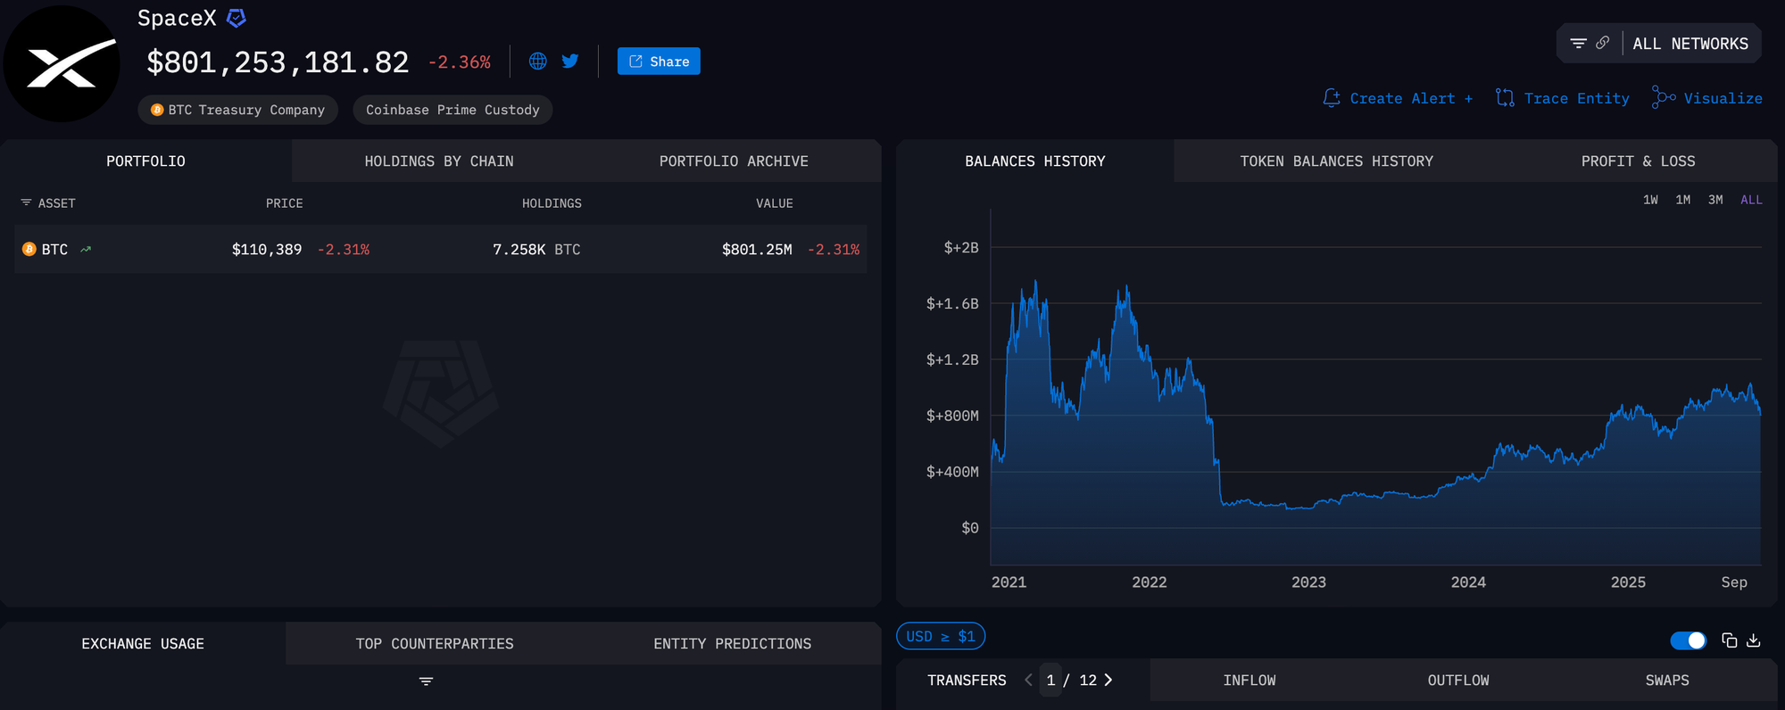Open the Visualize link

pyautogui.click(x=1723, y=98)
